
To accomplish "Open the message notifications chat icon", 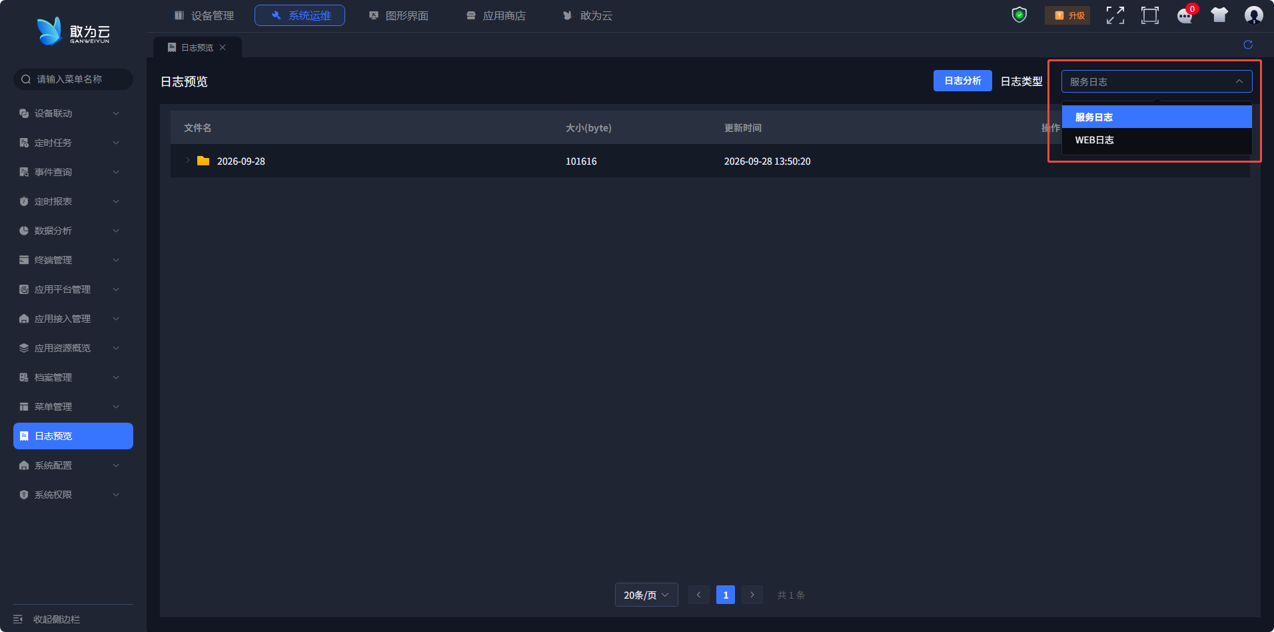I will [x=1185, y=15].
